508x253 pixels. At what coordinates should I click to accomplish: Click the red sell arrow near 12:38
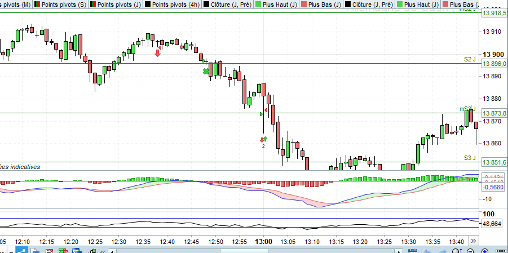[x=157, y=54]
